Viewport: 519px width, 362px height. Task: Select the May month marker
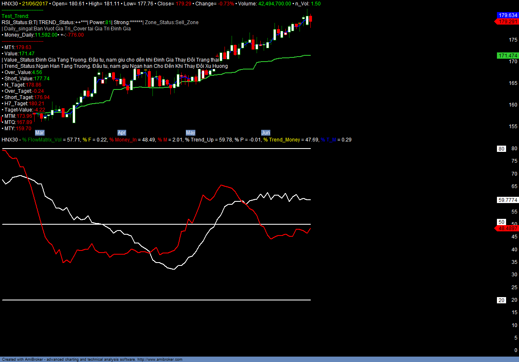pos(190,133)
